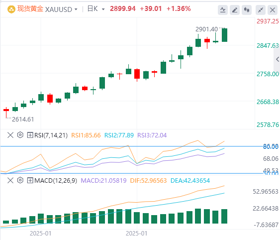Image resolution: width=280 pixels, height=240 pixels.
Task: Click the RSI(7,14,21) indicator label
Action: click(x=51, y=135)
